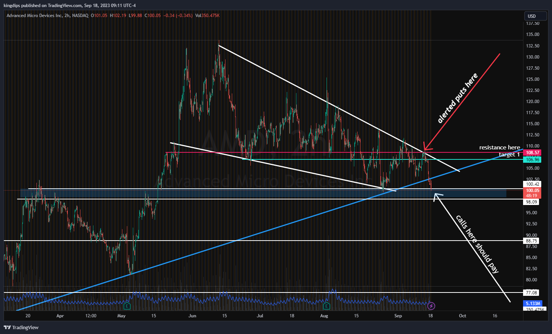Click the Jul label on time axis
The image size is (552, 334).
point(260,316)
